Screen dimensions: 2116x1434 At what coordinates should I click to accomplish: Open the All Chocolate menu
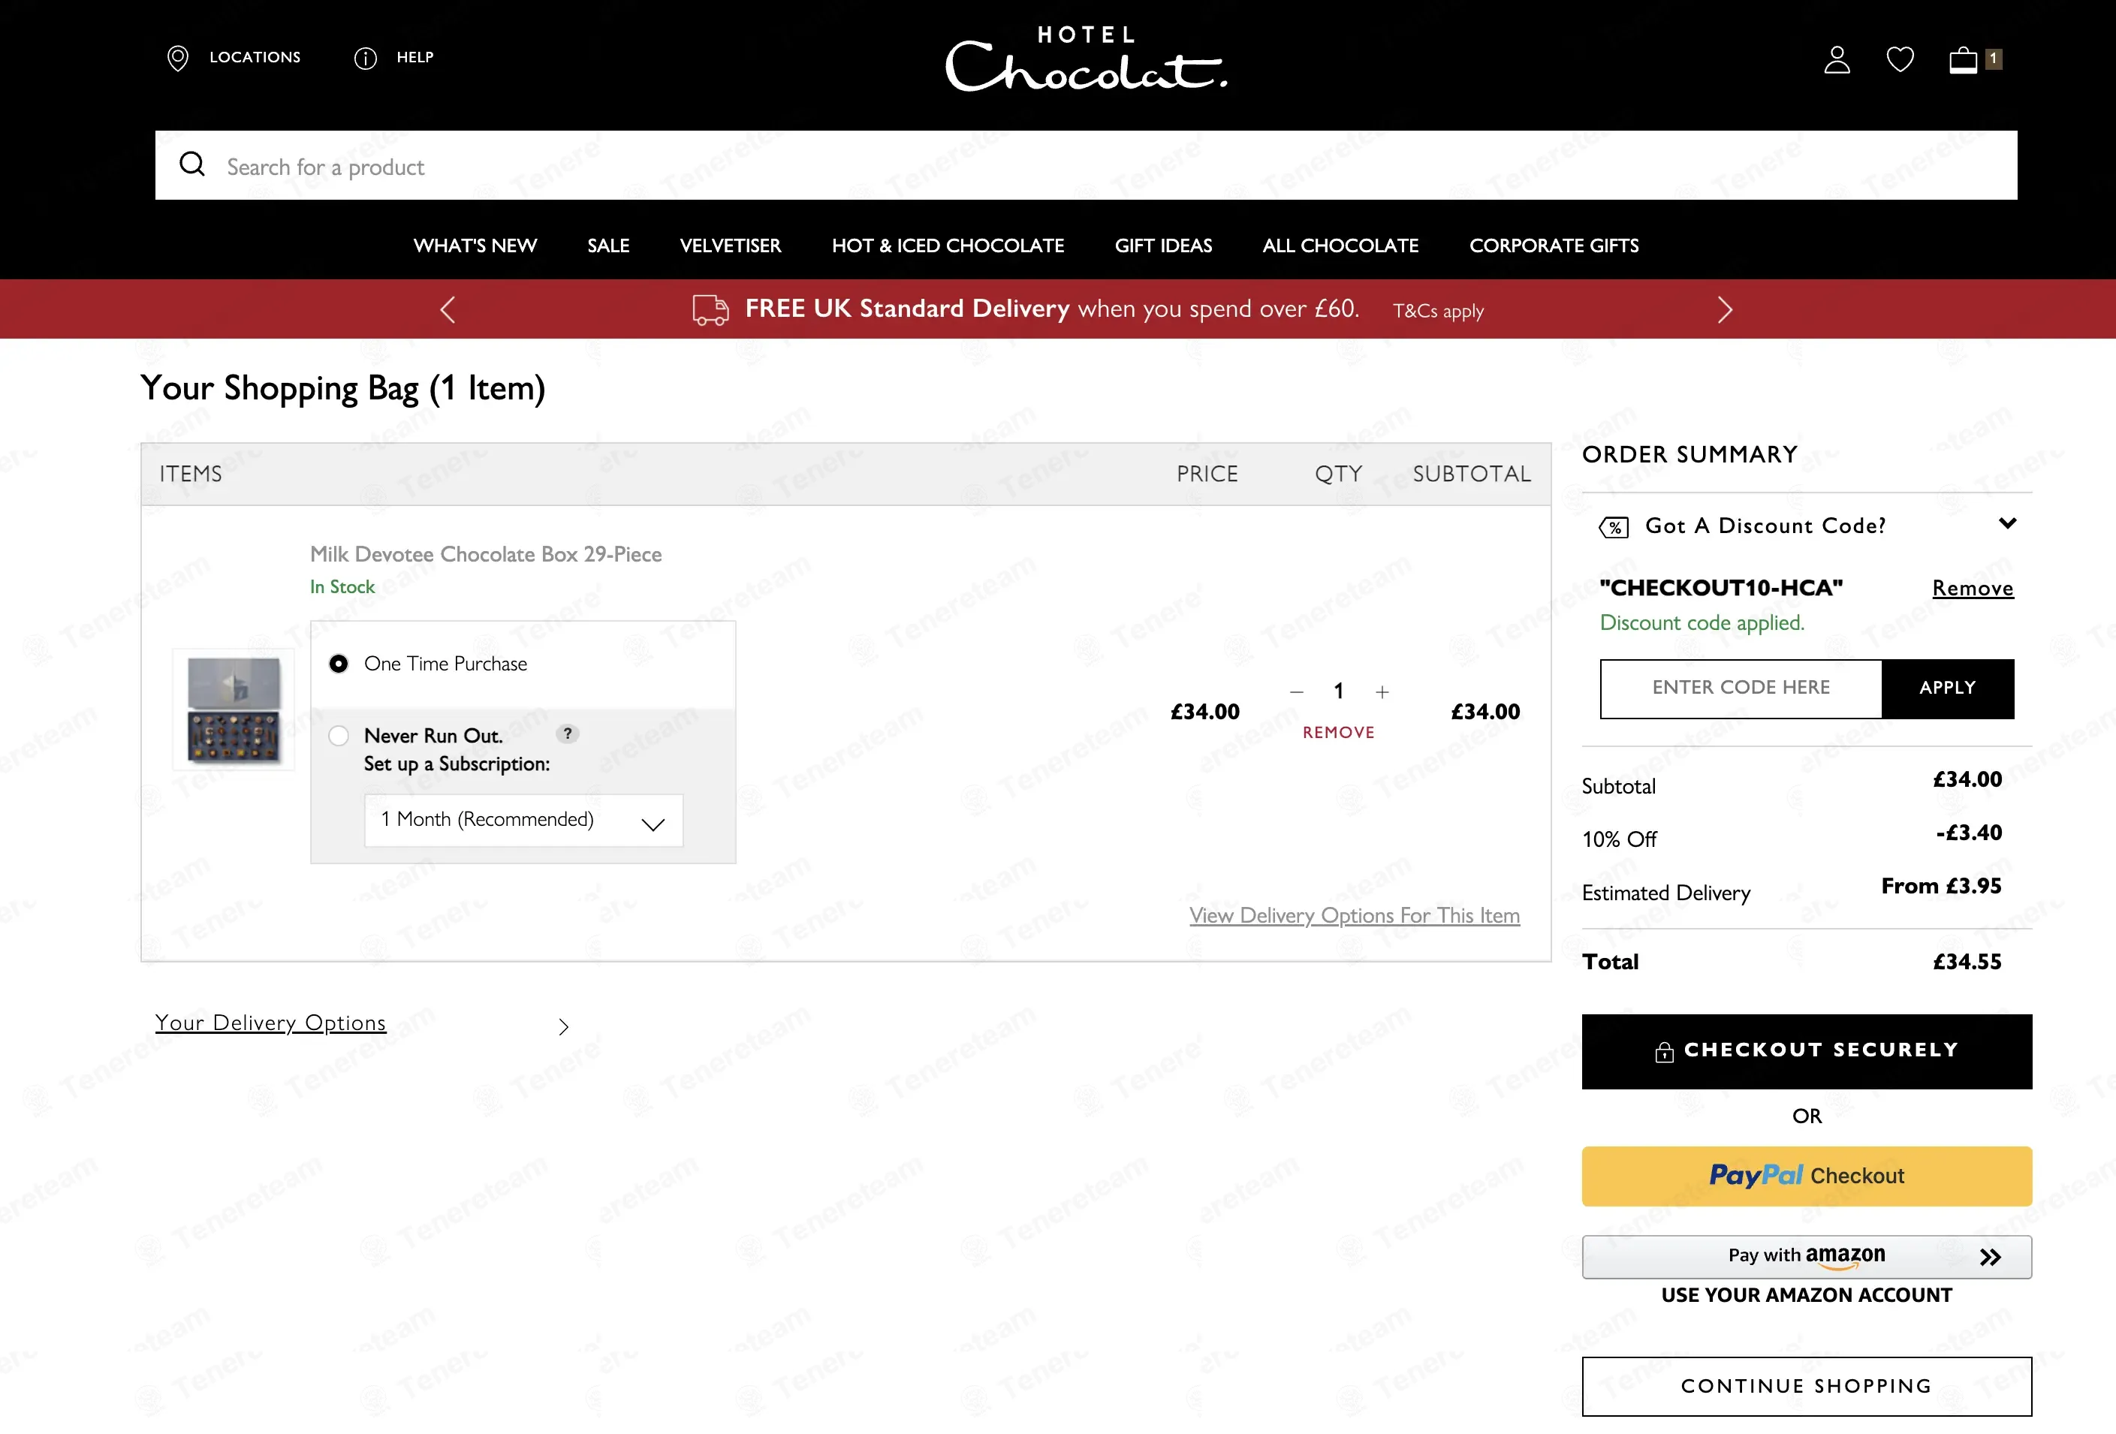pos(1340,246)
